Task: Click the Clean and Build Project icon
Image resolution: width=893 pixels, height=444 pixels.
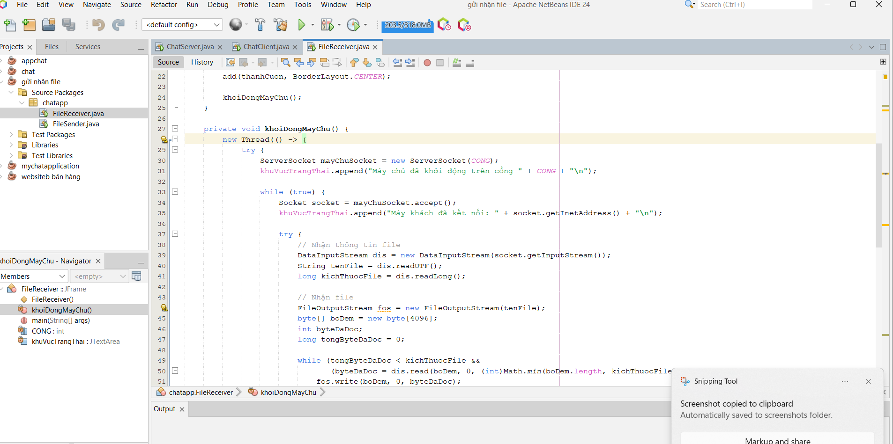Action: pos(281,25)
